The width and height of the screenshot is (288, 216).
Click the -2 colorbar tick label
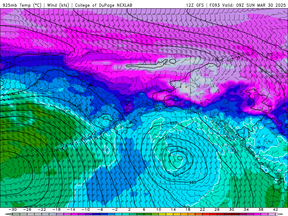[114, 210]
